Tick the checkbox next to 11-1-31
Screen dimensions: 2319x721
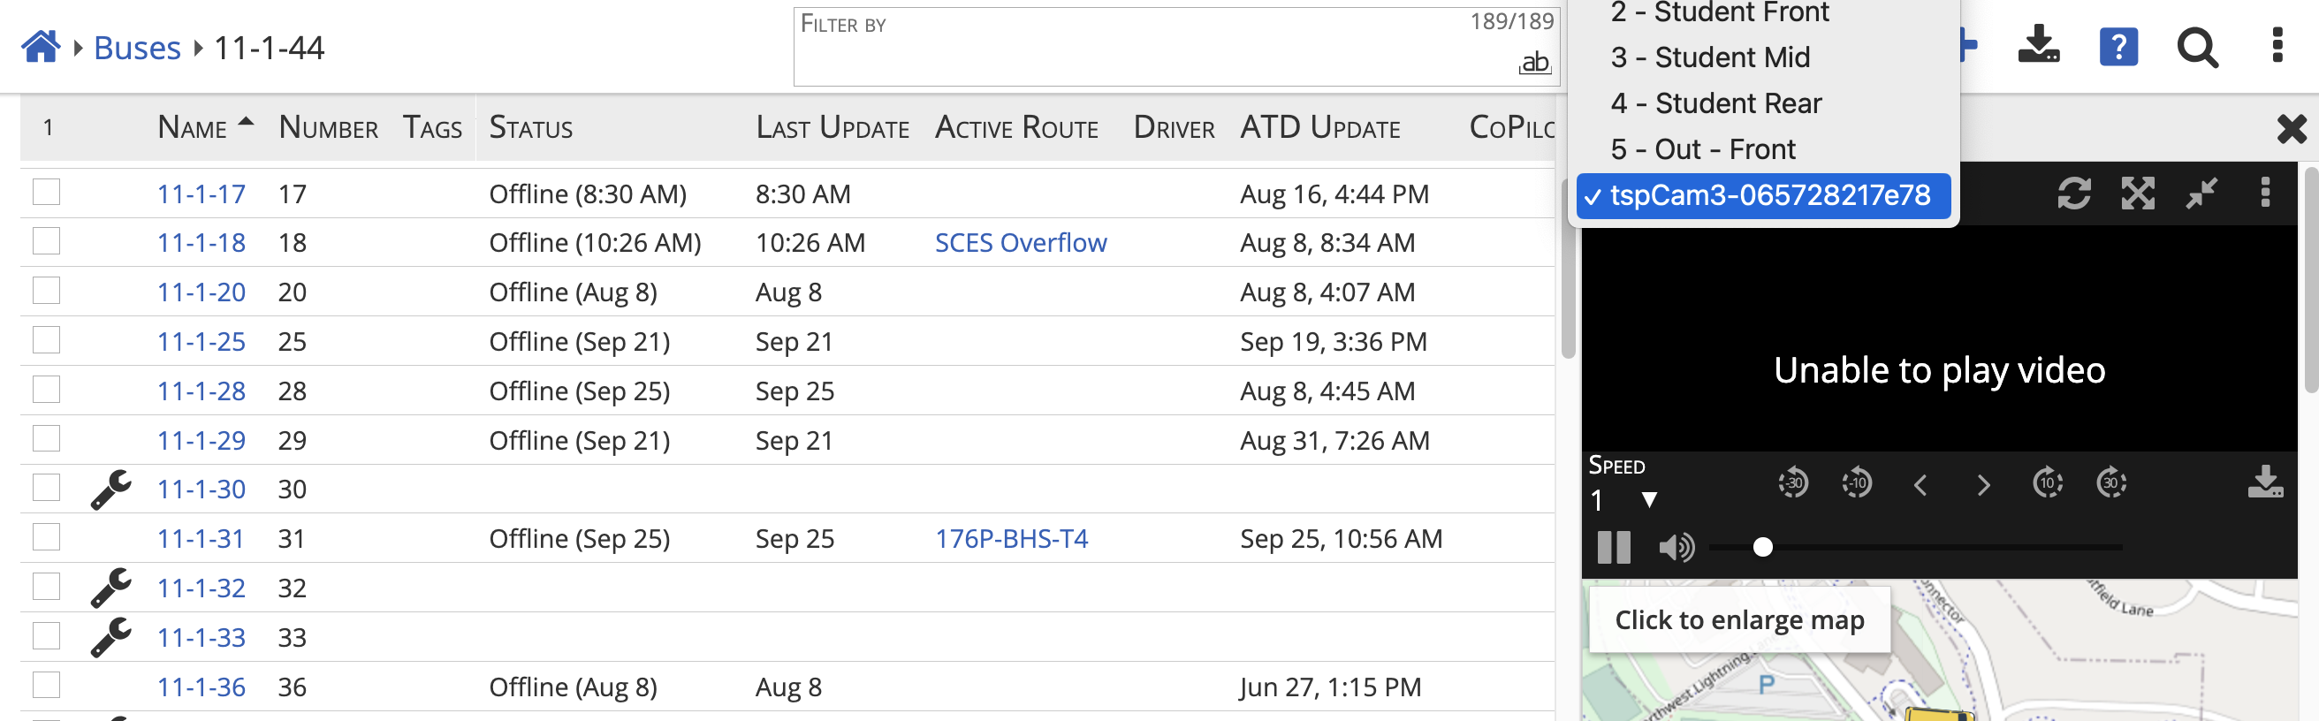point(47,537)
